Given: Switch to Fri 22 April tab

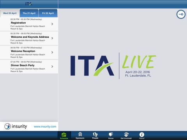Looking at the screenshot, I should [x=48, y=13].
